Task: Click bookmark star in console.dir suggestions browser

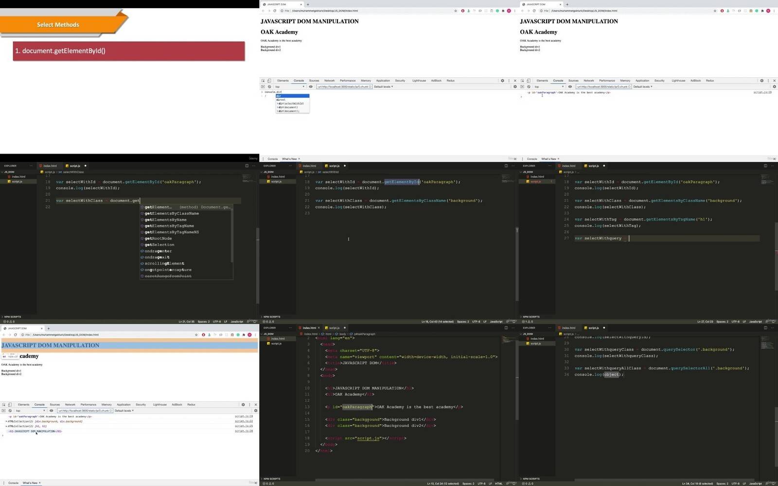Action: click(x=456, y=11)
